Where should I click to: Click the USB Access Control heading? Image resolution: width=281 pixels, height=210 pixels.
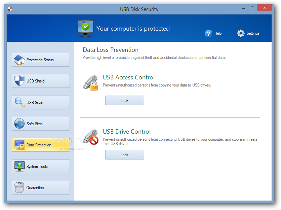tap(129, 77)
